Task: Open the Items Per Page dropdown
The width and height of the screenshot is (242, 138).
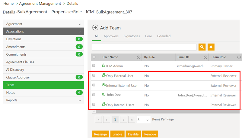Action: tap(143, 120)
